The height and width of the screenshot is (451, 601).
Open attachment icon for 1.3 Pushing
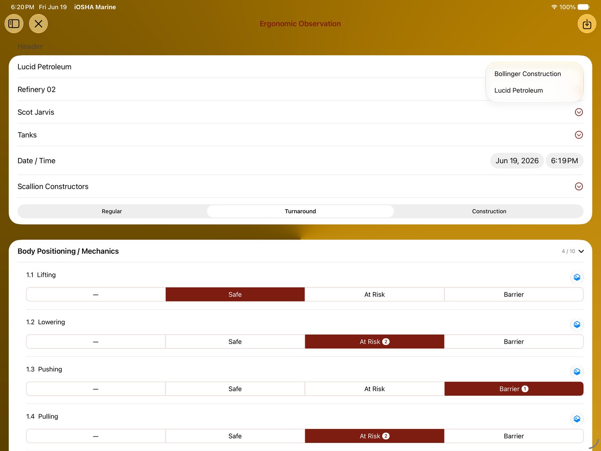pos(577,372)
